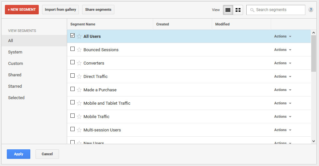
Task: Click into Search segments field
Action: pyautogui.click(x=276, y=10)
